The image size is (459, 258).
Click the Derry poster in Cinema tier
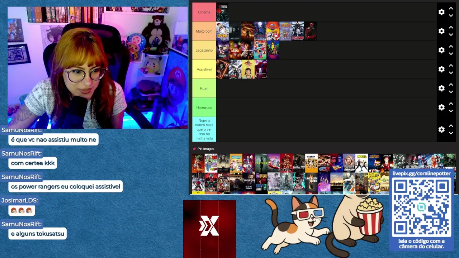(222, 12)
